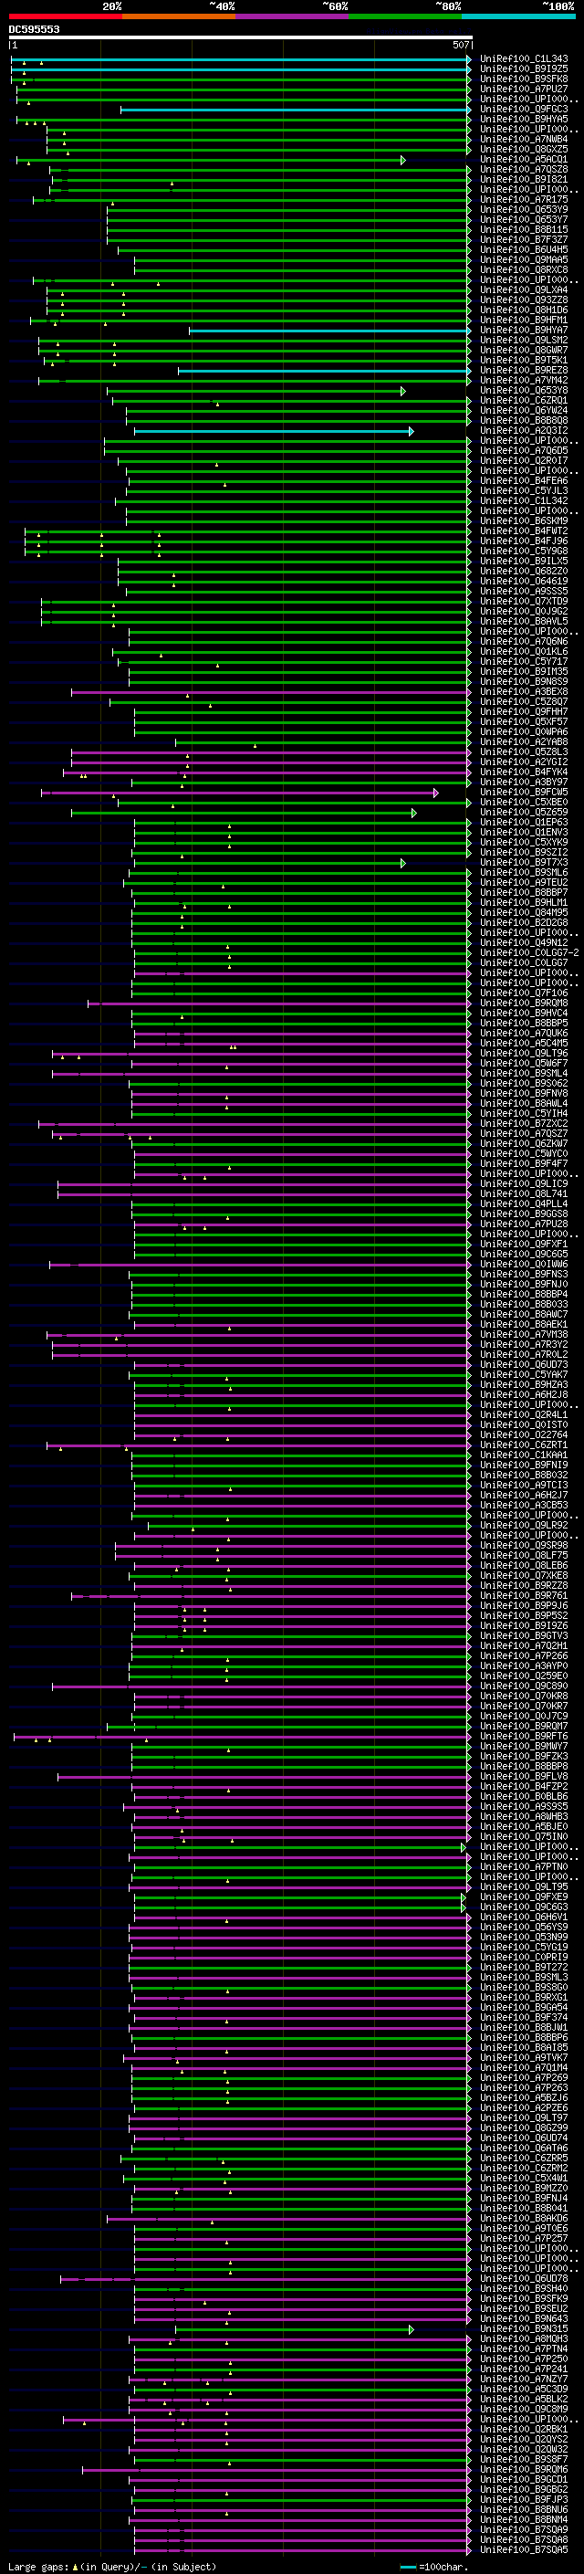Click the label UniRef100_Q9FHH7
Viewport: 584px width, 2574px height.
pos(524,711)
